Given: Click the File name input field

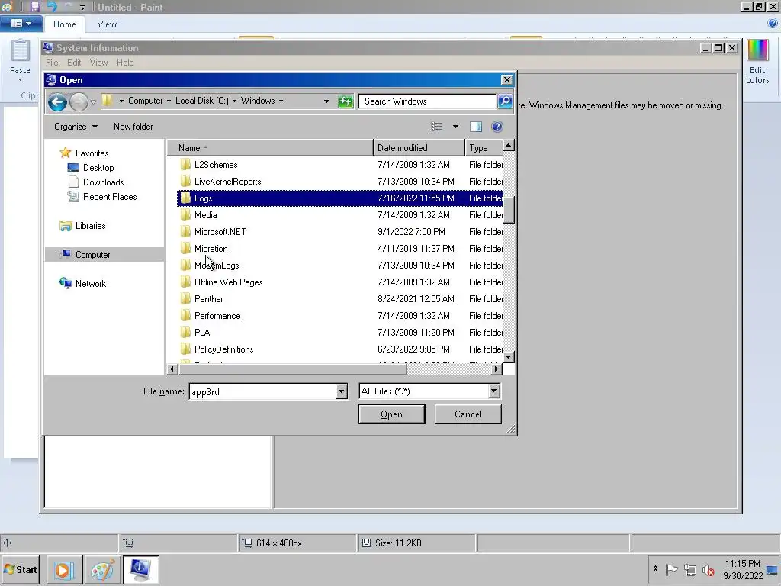Looking at the screenshot, I should (263, 391).
